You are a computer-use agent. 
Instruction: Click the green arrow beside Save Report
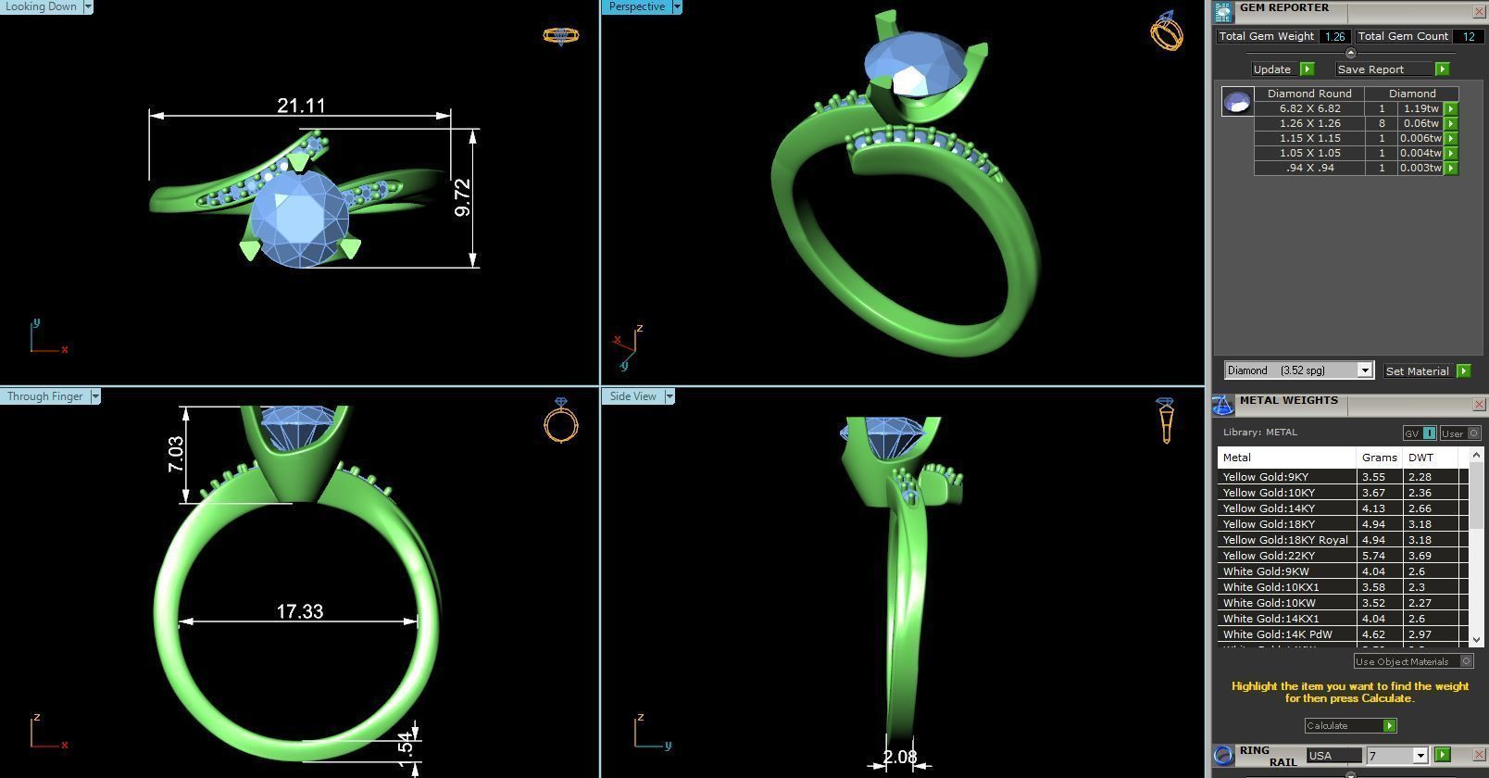point(1442,69)
